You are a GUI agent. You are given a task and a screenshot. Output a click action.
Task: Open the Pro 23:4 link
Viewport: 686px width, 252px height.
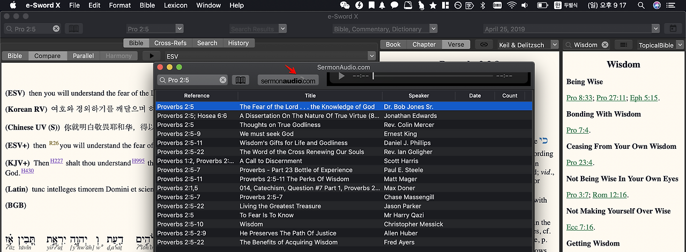579,163
